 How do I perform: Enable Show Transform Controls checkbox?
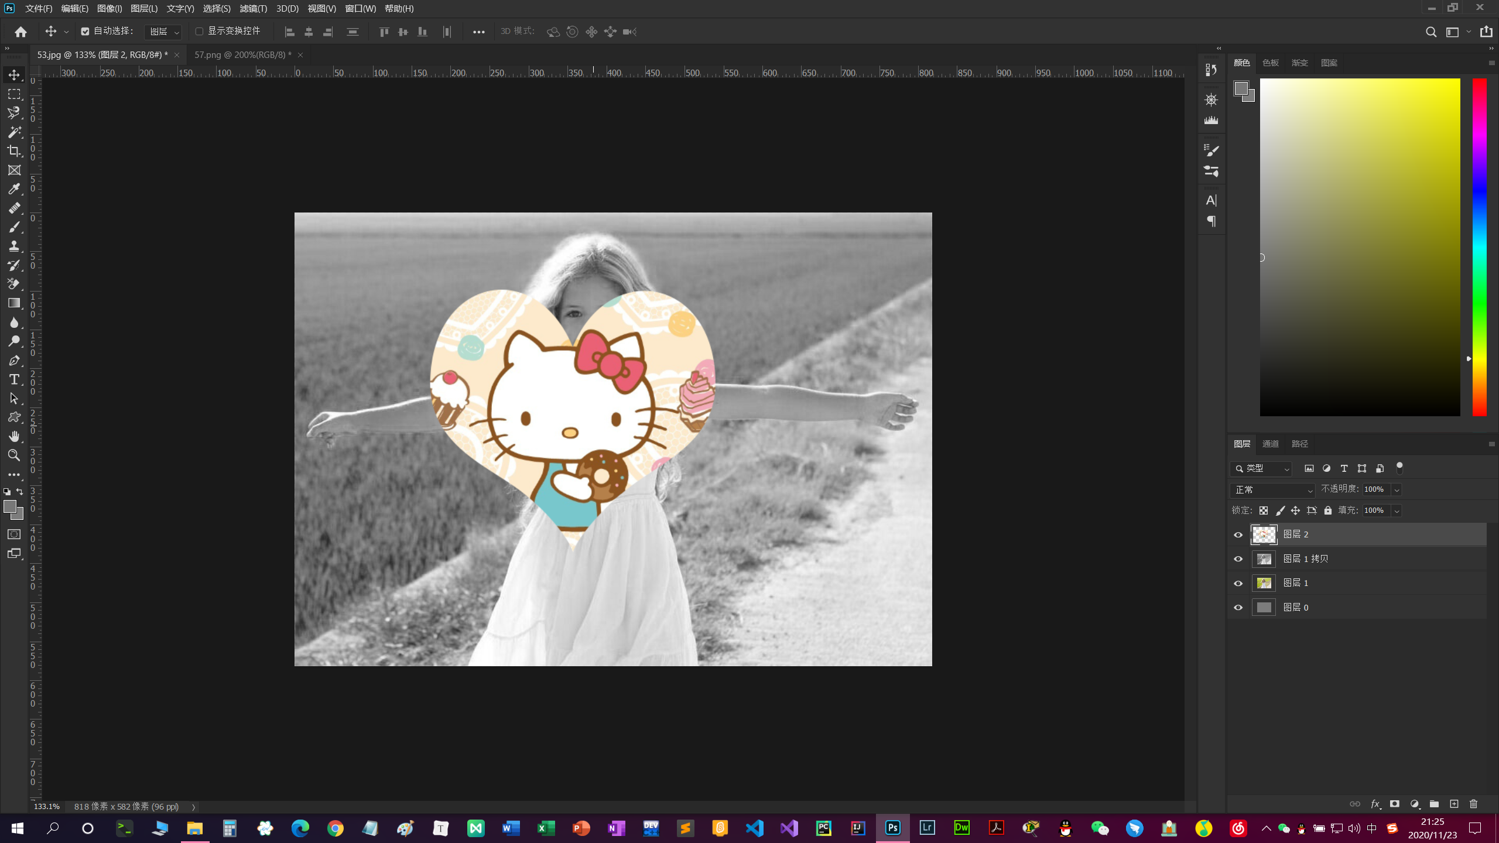click(x=199, y=32)
